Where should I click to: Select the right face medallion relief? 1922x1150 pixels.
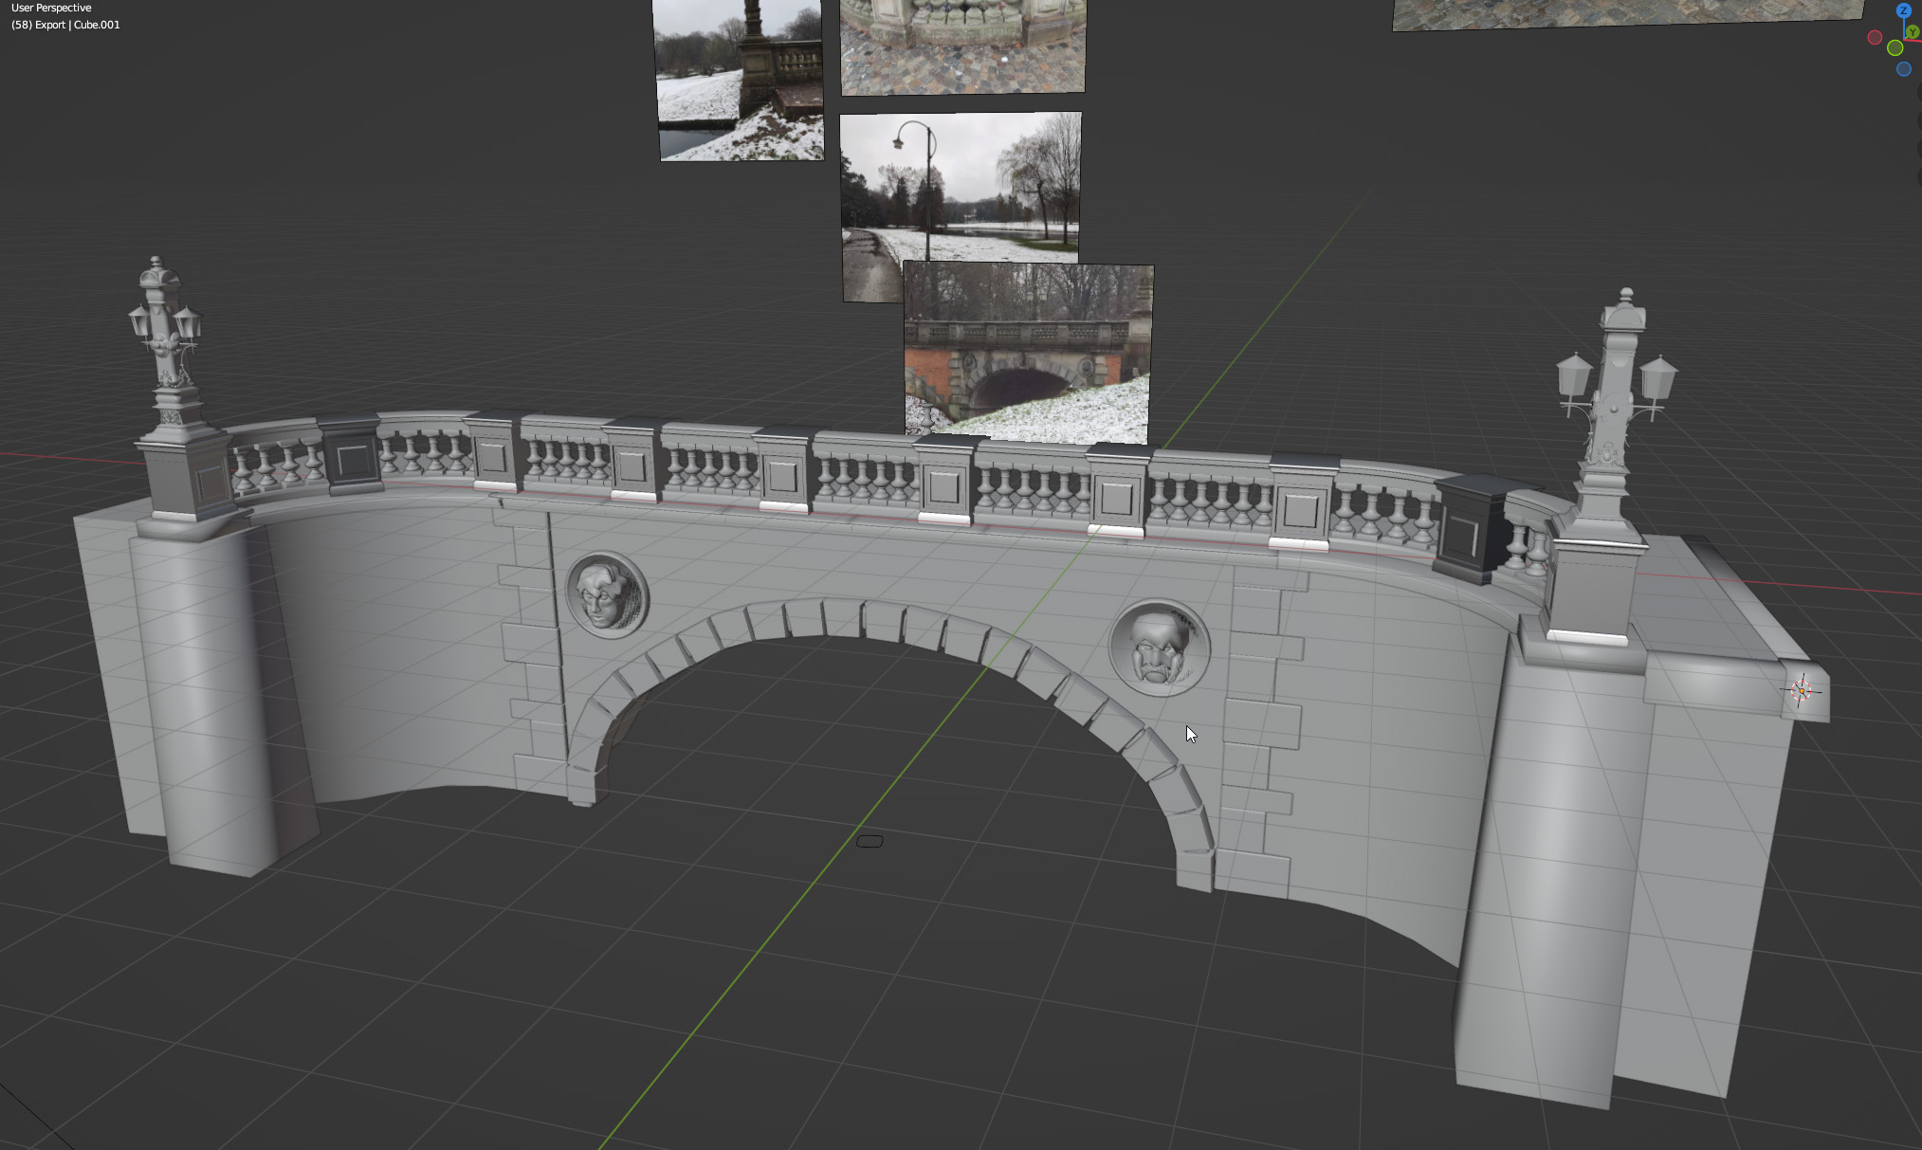pyautogui.click(x=1159, y=648)
